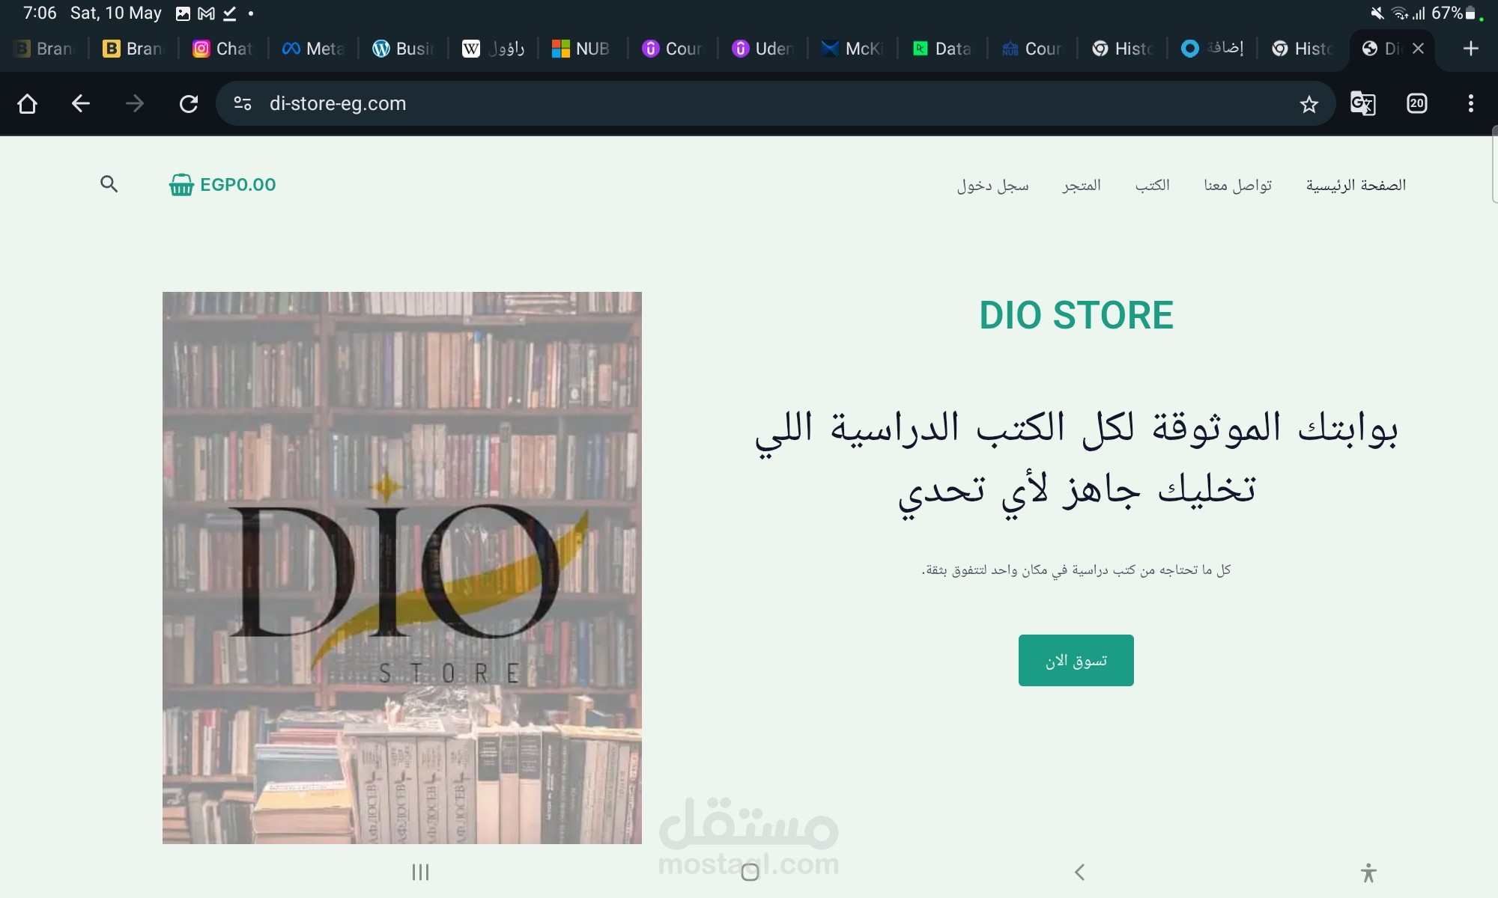
Task: Close the active Di tab
Action: (1418, 49)
